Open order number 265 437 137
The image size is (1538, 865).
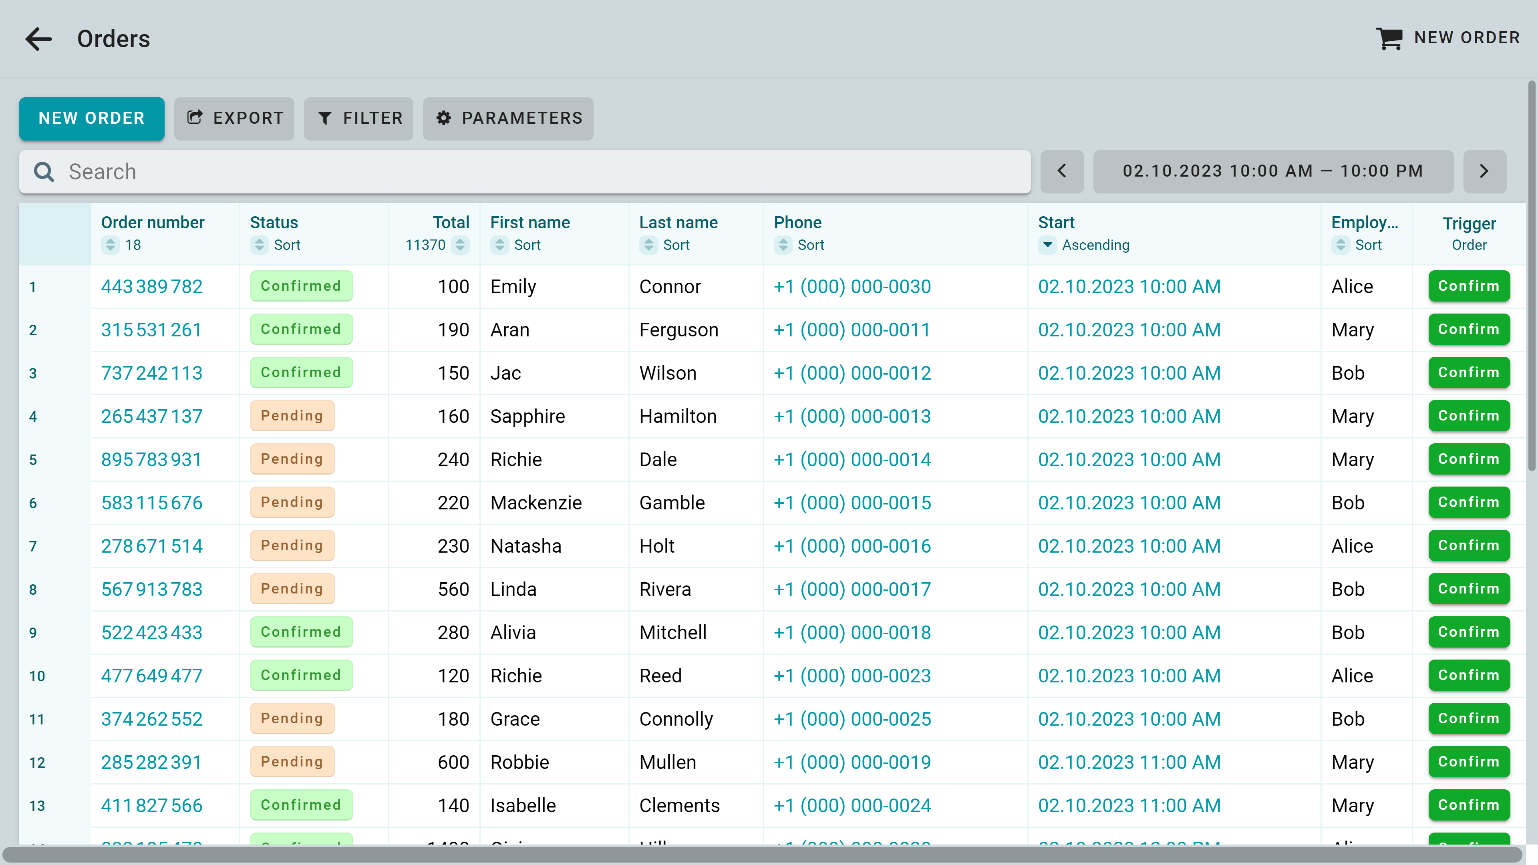tap(152, 416)
